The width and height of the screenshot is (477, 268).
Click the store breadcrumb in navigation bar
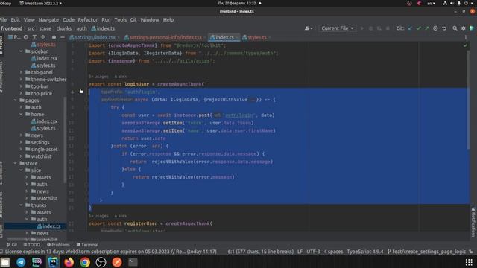pyautogui.click(x=45, y=28)
